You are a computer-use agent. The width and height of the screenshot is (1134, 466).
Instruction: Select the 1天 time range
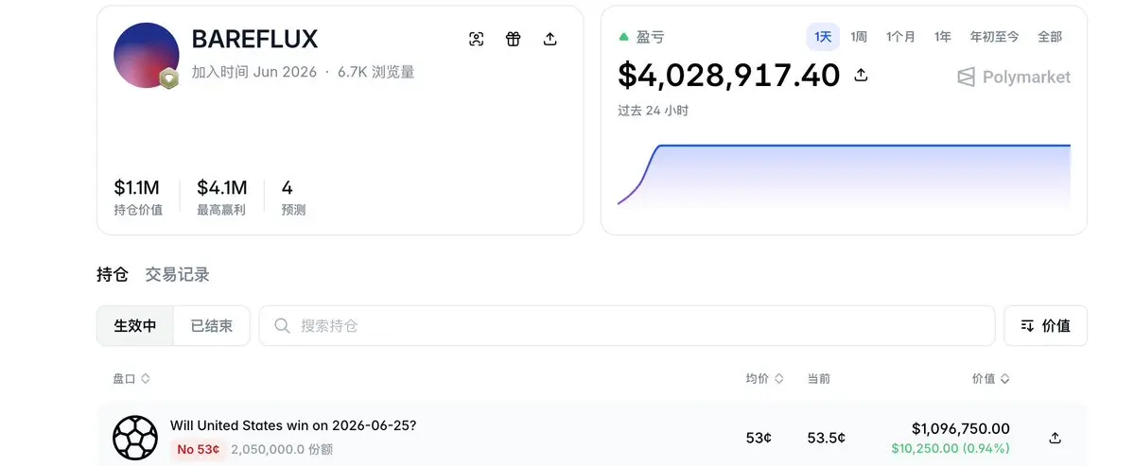823,37
